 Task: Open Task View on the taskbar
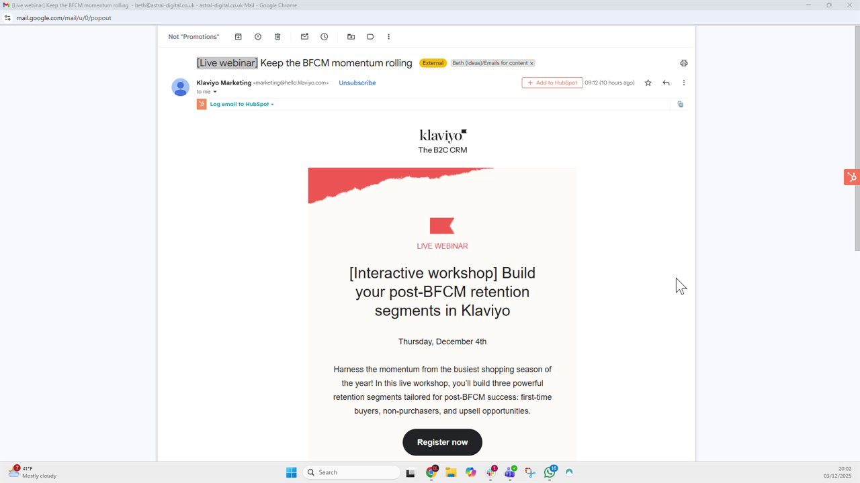point(411,472)
